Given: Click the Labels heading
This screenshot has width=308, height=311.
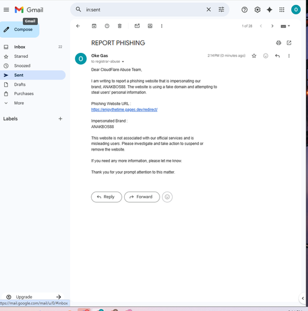Looking at the screenshot, I should pos(11,119).
